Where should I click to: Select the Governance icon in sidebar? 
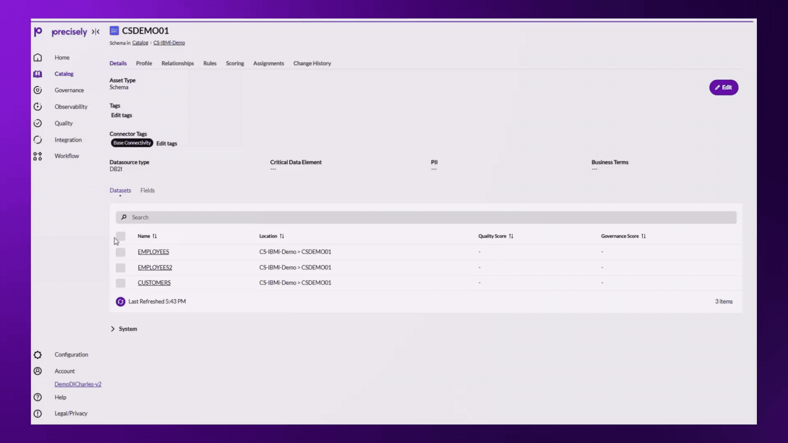pyautogui.click(x=37, y=90)
